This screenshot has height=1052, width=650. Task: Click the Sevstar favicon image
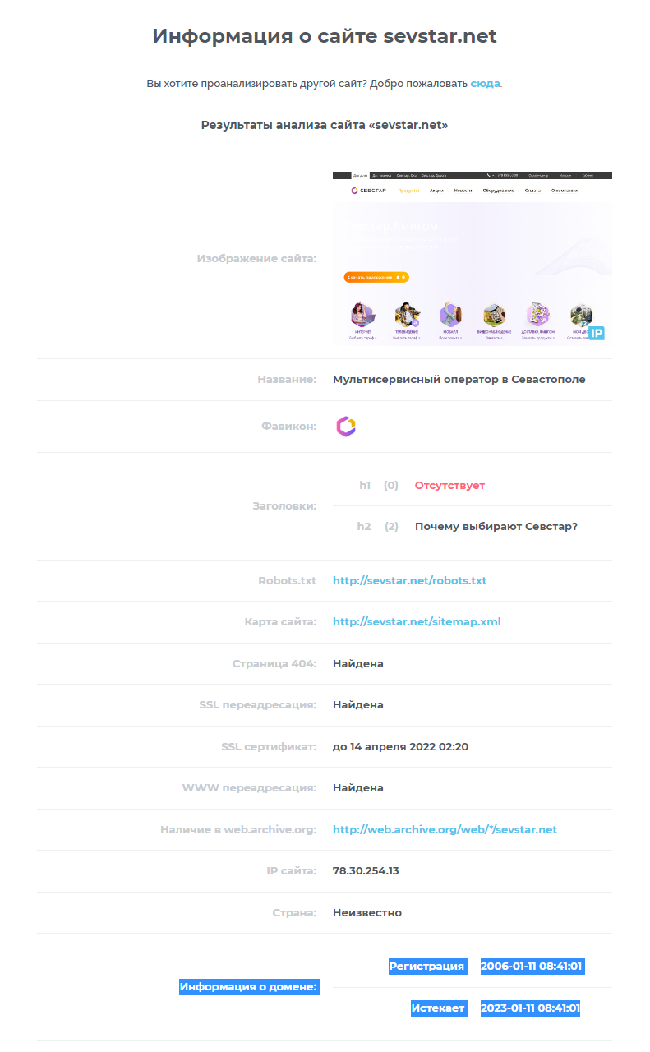346,427
